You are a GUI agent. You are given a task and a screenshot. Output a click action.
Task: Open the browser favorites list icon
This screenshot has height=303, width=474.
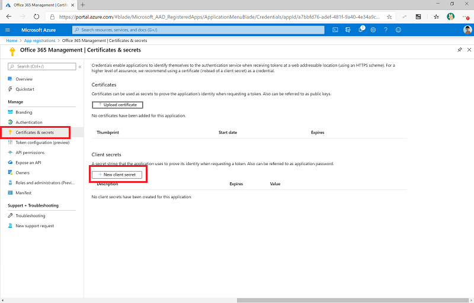(x=436, y=17)
